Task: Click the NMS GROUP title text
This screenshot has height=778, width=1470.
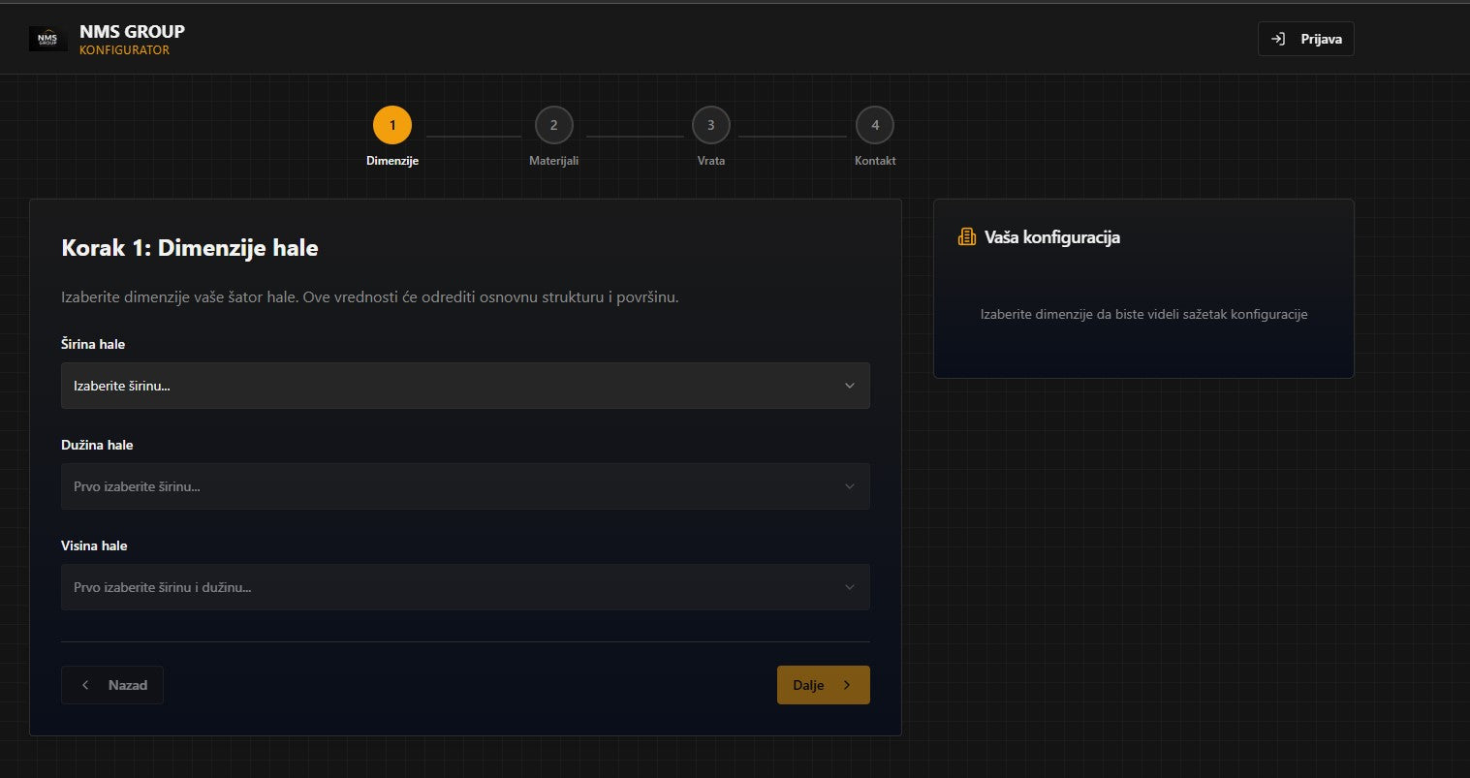Action: point(132,31)
